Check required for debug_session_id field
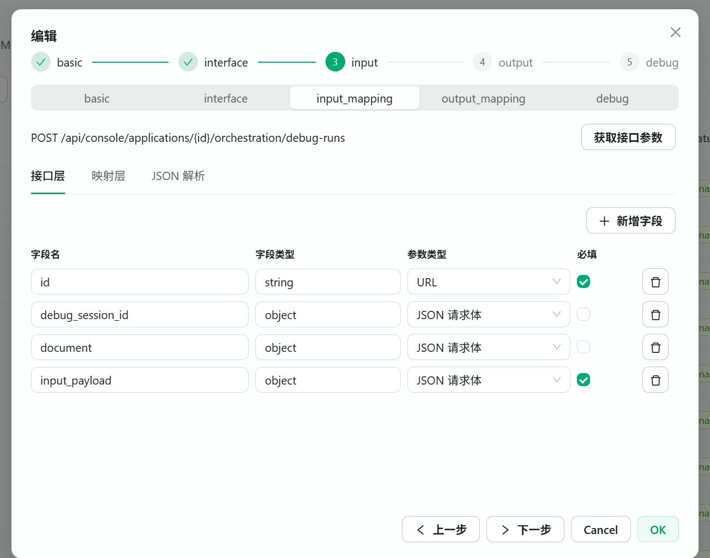 583,314
